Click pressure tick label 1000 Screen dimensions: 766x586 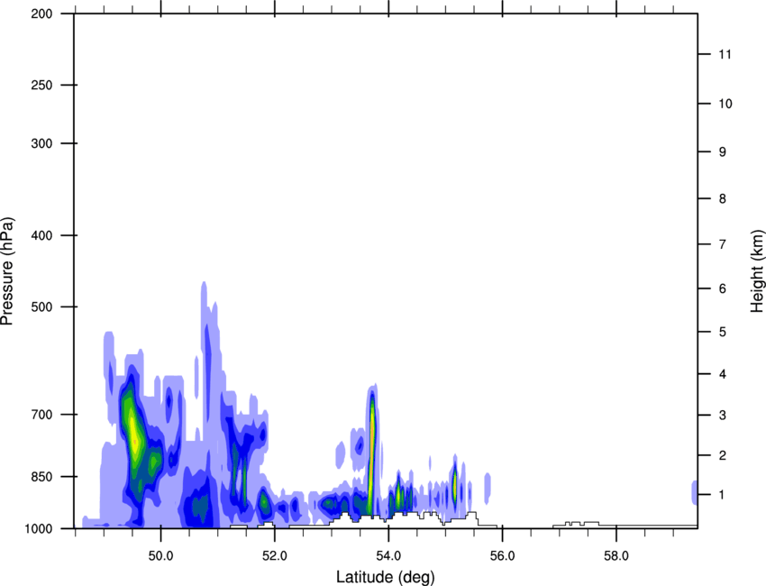(x=39, y=528)
